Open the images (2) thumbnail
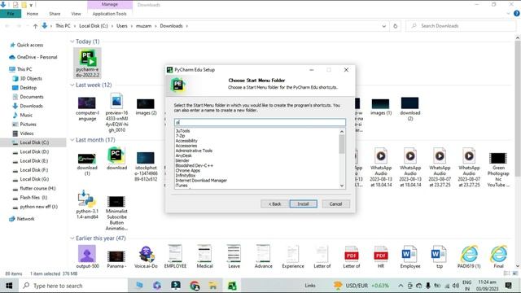Image resolution: width=521 pixels, height=293 pixels. pyautogui.click(x=146, y=103)
